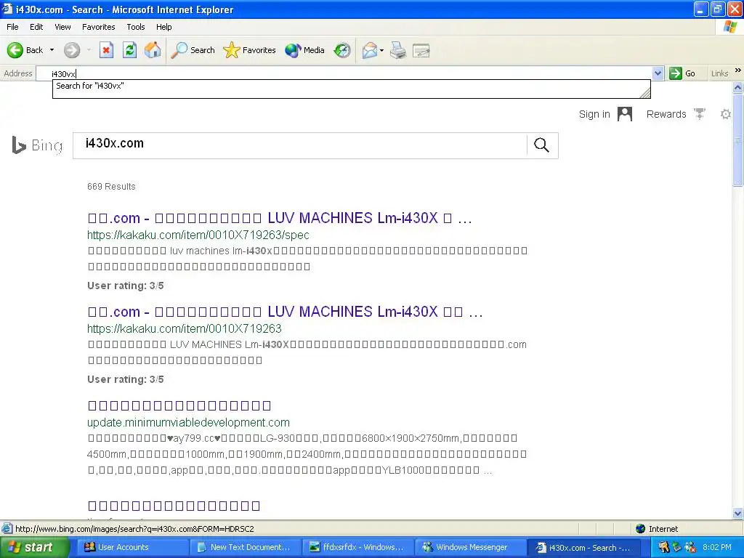Click URL https://kakaku.com/item/0010X719263
This screenshot has width=744, height=558.
point(184,328)
